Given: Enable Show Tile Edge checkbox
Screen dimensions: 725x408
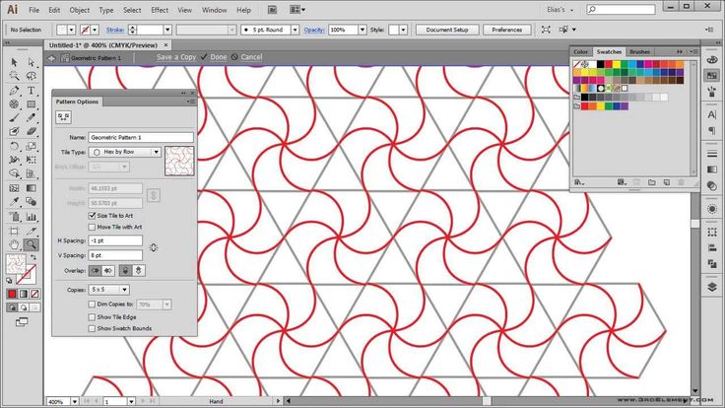Looking at the screenshot, I should coord(92,317).
